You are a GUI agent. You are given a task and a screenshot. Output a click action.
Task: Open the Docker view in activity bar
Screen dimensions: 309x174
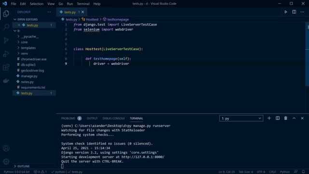(6, 81)
